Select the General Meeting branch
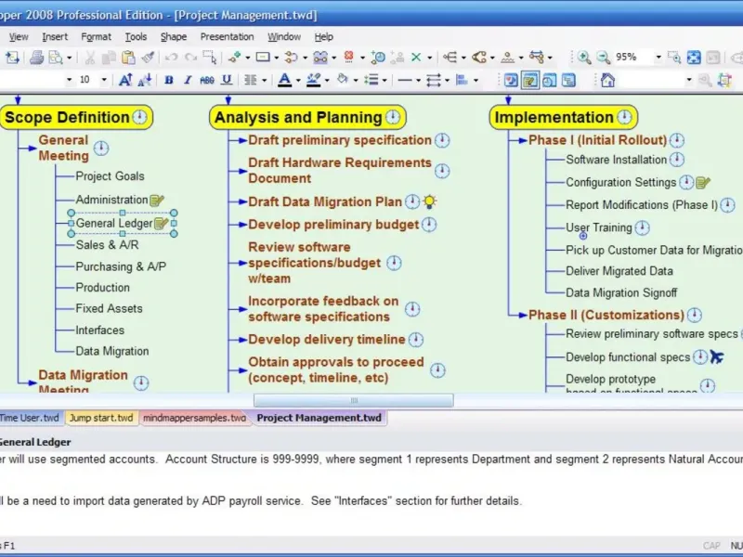The width and height of the screenshot is (743, 557). [64, 148]
